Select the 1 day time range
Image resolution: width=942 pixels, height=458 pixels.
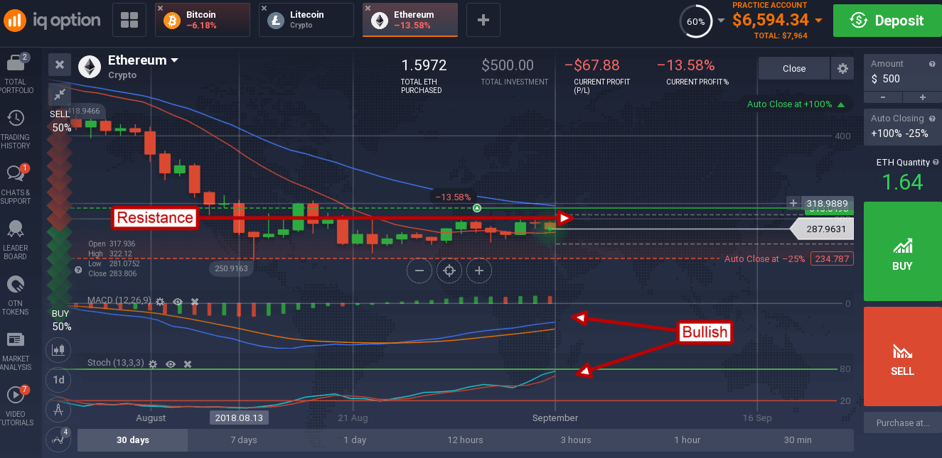pyautogui.click(x=355, y=440)
